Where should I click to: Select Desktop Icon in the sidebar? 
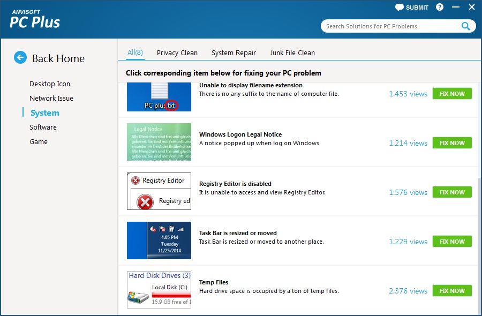click(x=50, y=84)
